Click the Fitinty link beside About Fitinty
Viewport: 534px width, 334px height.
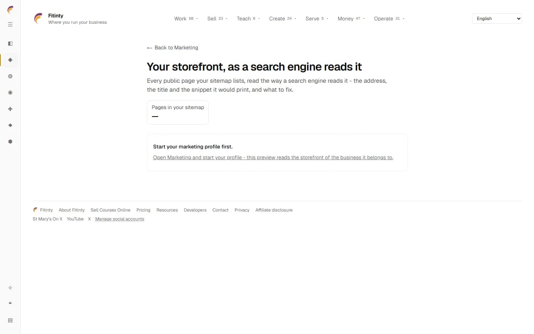tap(43, 210)
